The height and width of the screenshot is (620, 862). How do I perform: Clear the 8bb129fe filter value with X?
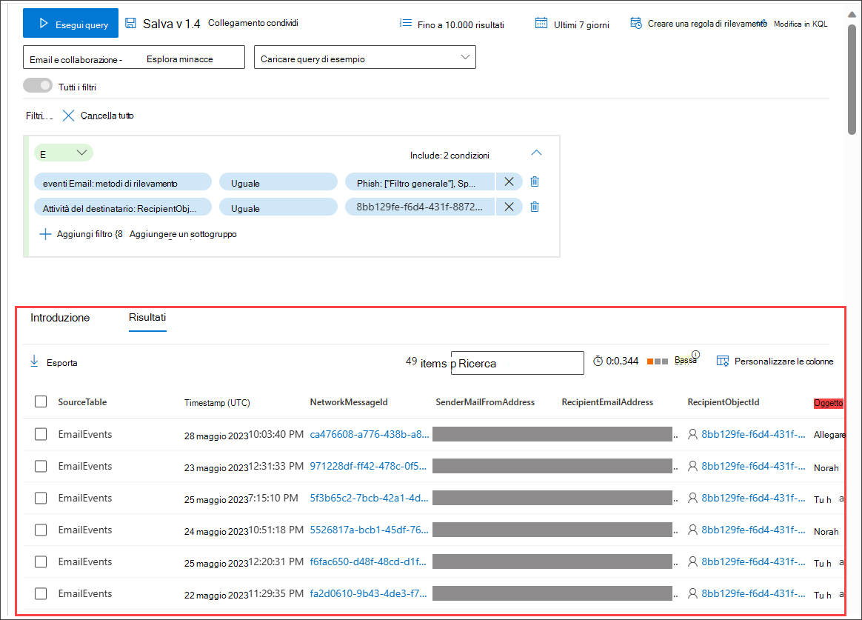point(509,207)
